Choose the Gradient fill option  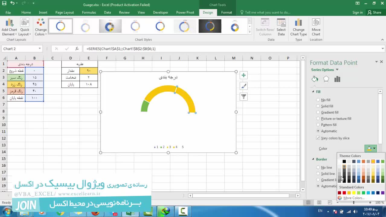click(318, 112)
